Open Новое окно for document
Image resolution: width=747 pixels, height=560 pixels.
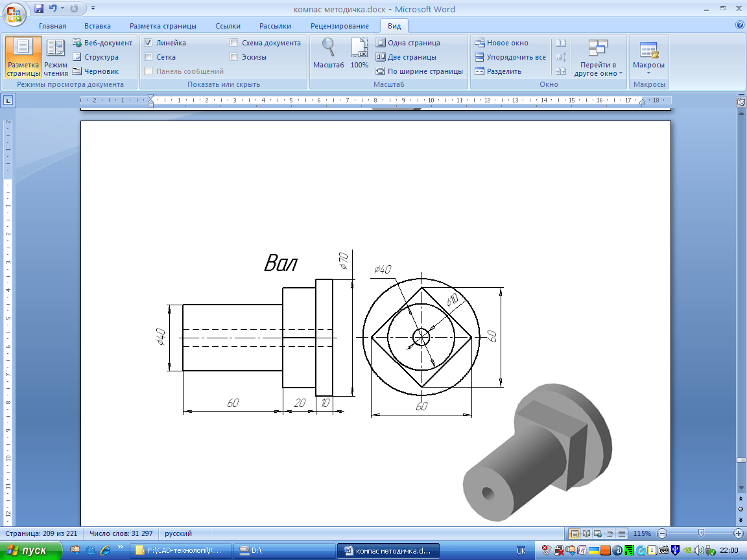click(502, 43)
